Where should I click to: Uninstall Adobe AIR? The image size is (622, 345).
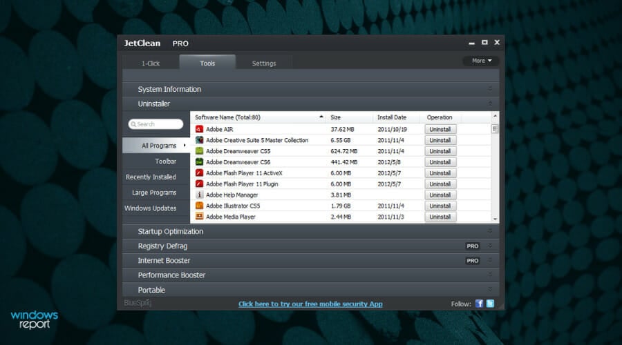[x=440, y=129]
